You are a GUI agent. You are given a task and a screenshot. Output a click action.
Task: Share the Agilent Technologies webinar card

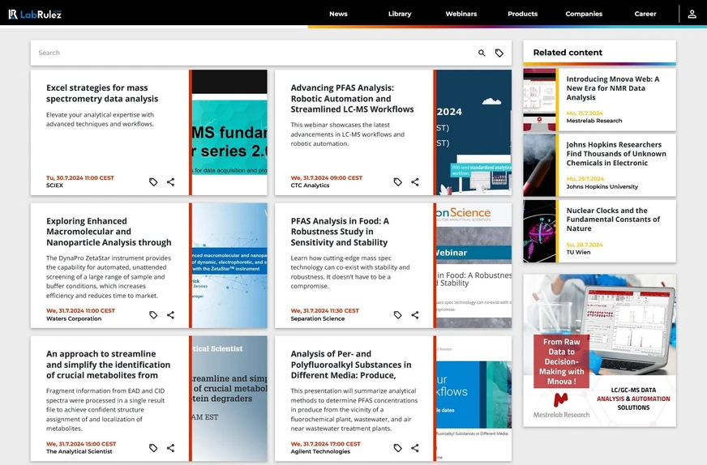click(x=415, y=448)
